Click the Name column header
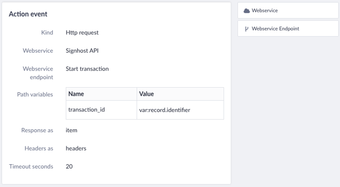 point(101,94)
